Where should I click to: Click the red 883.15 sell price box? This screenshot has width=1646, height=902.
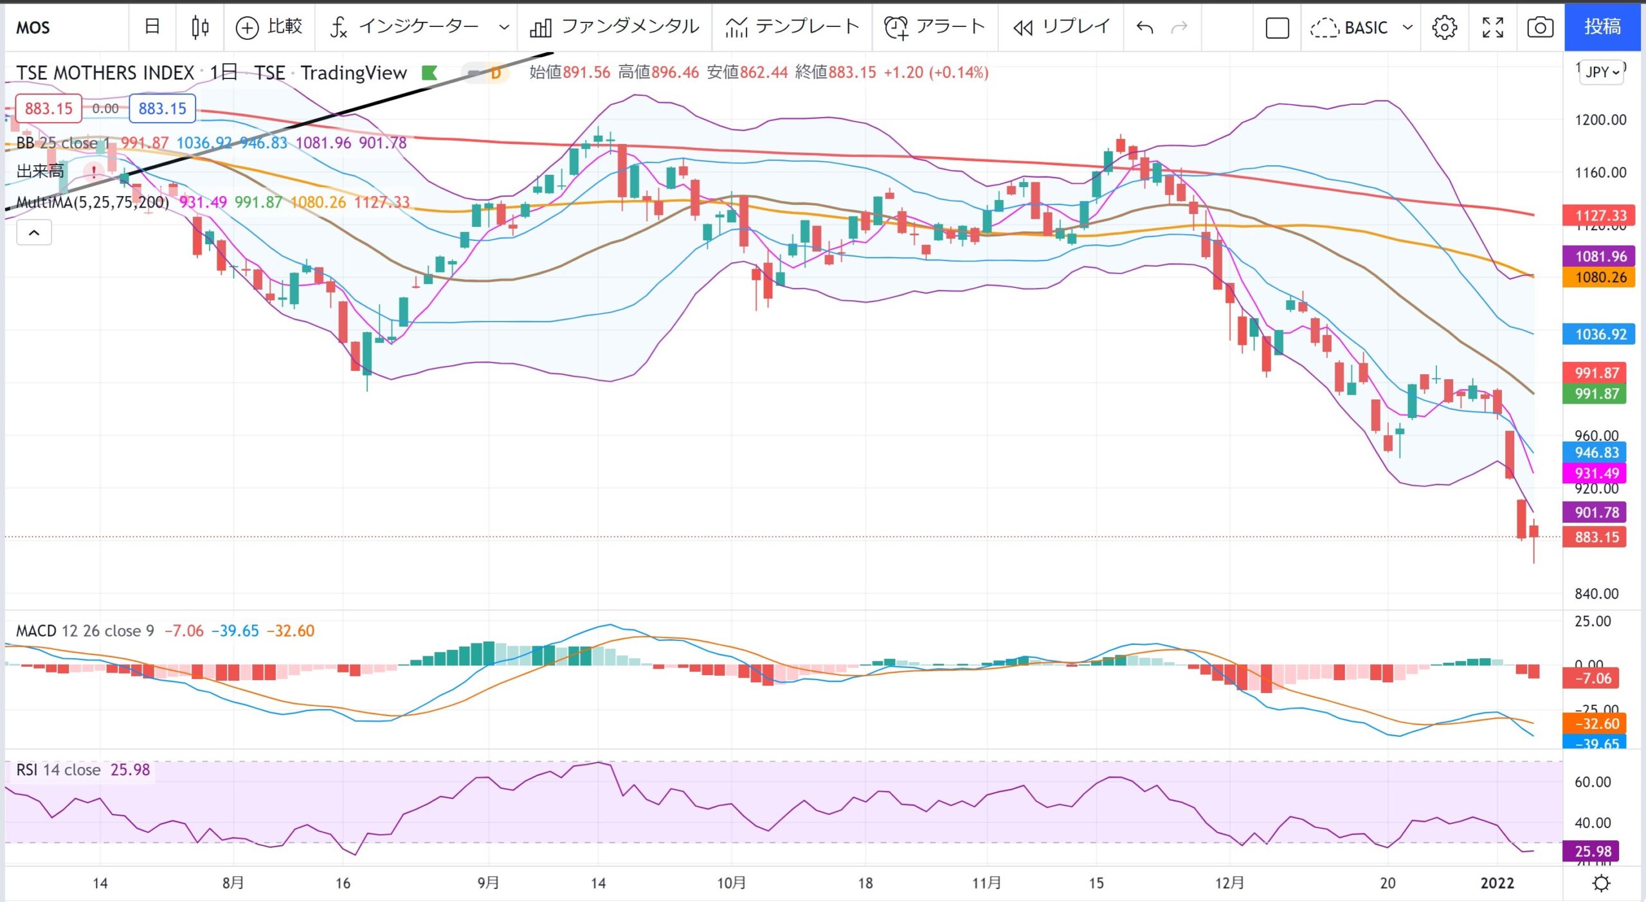[x=48, y=109]
